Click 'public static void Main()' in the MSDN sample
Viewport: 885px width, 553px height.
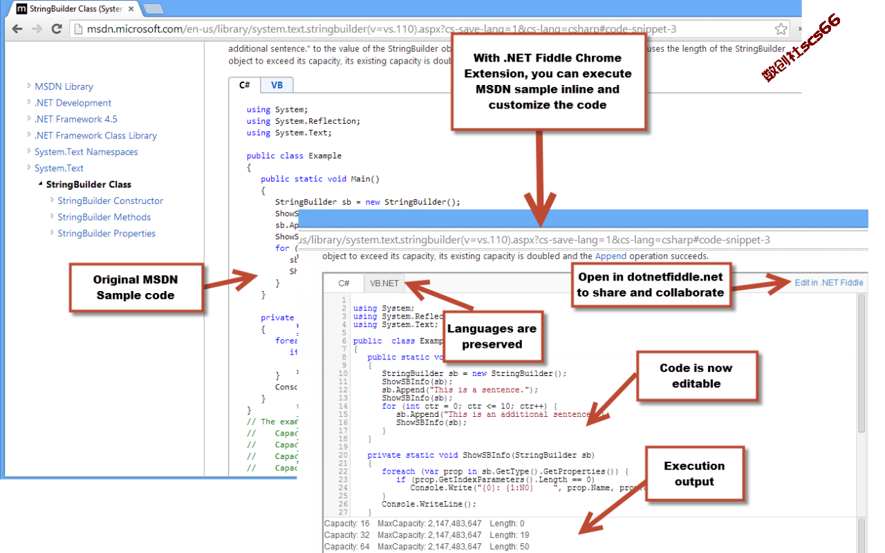pyautogui.click(x=320, y=178)
